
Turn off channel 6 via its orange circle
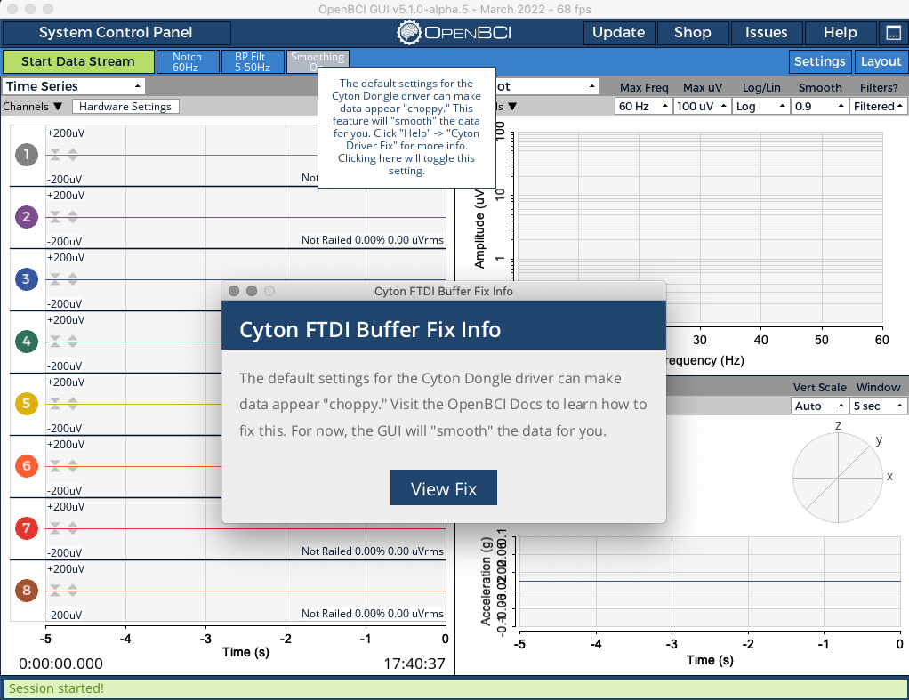(x=26, y=465)
